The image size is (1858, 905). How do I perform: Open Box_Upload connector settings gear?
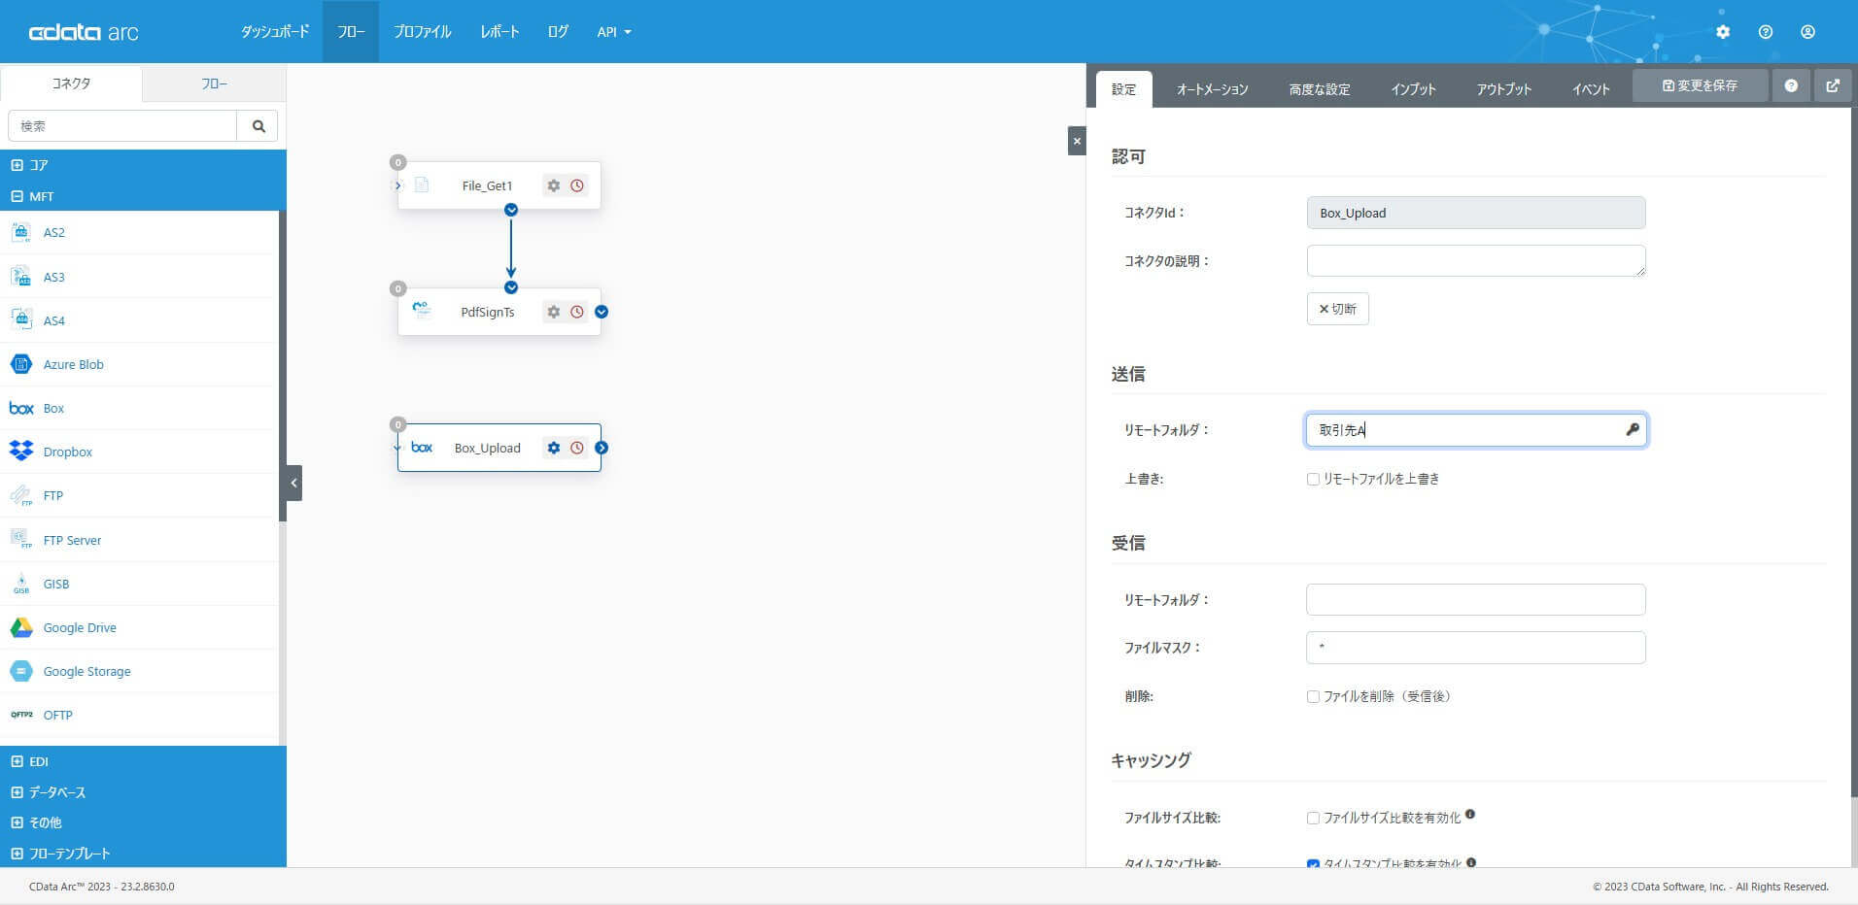(x=554, y=448)
